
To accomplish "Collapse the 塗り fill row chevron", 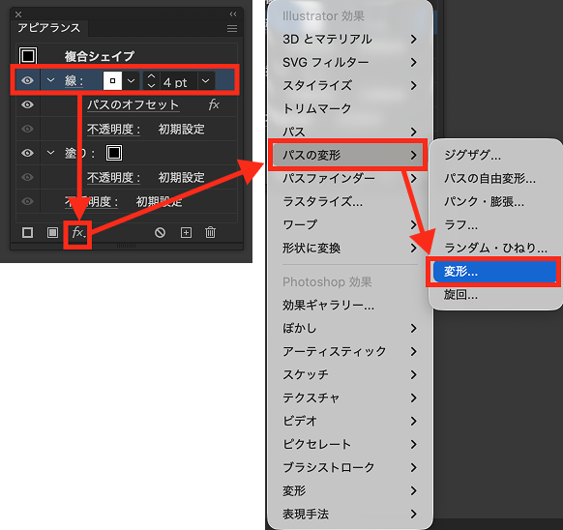I will point(51,153).
